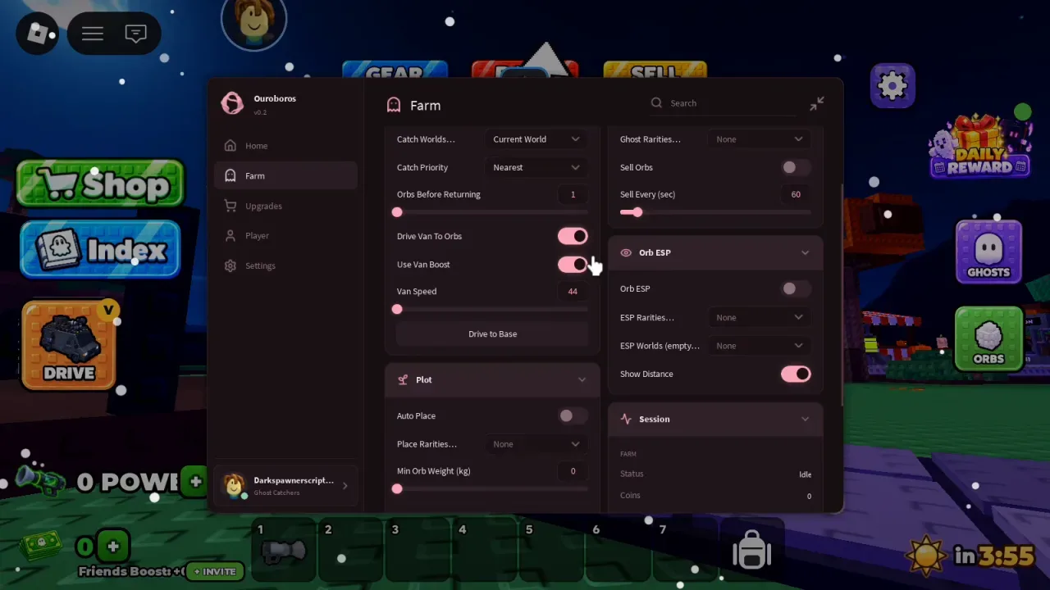Click the search magnifier icon
This screenshot has width=1050, height=590.
click(x=656, y=103)
